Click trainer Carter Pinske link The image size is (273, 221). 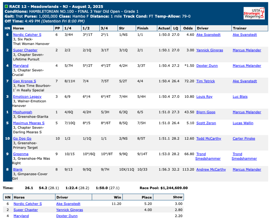coord(244,139)
